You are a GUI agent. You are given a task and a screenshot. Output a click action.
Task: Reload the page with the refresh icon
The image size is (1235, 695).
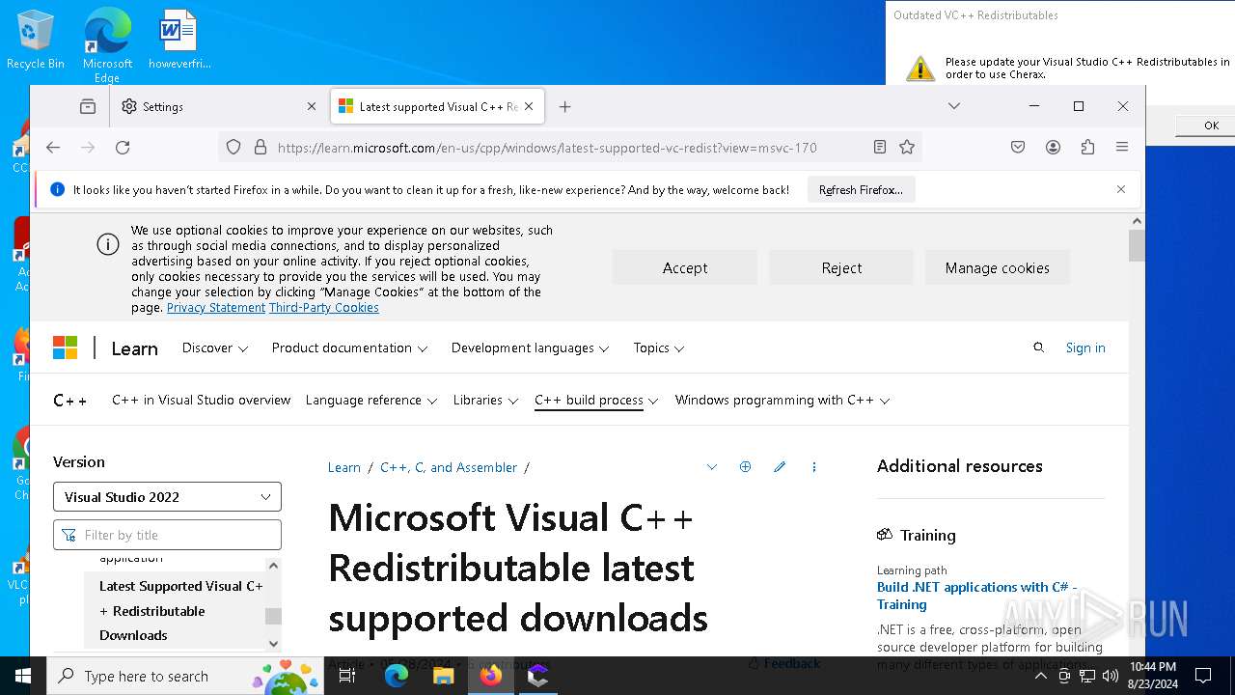[123, 147]
